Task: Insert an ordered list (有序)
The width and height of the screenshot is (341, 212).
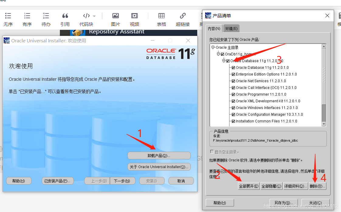Action: (x=27, y=19)
